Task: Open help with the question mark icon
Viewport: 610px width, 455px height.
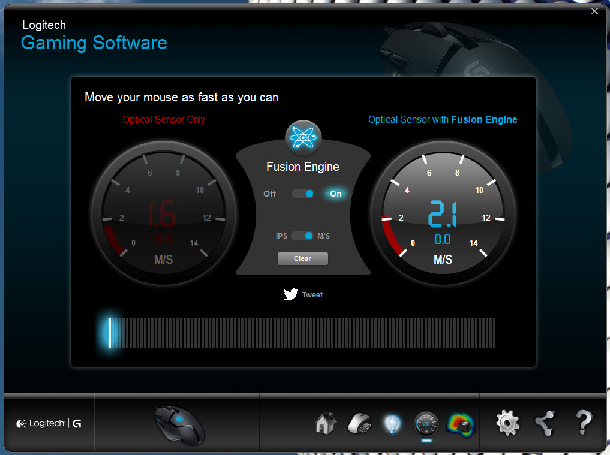Action: coord(584,423)
